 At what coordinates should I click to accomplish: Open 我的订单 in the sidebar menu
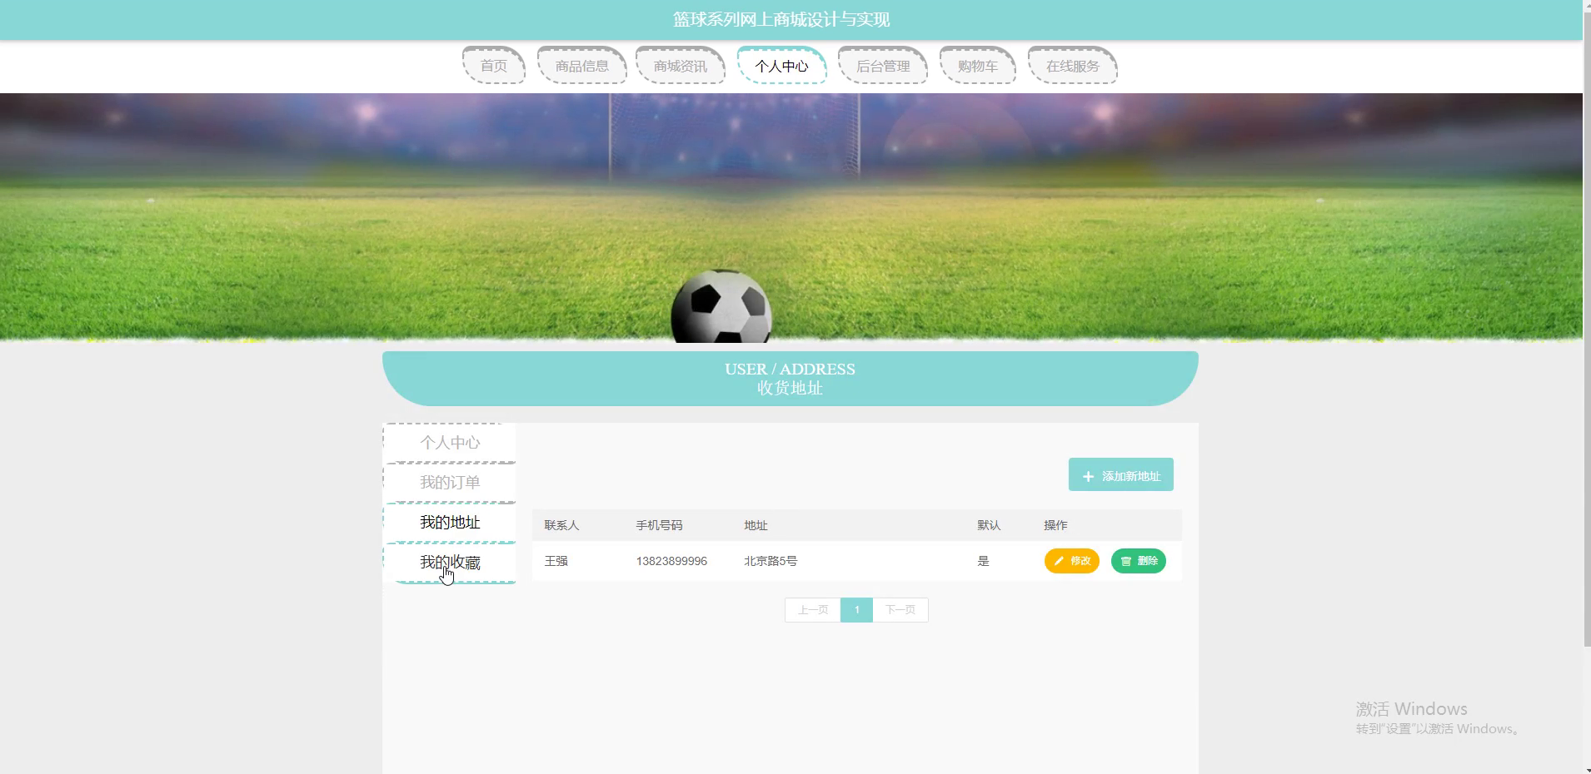[450, 483]
